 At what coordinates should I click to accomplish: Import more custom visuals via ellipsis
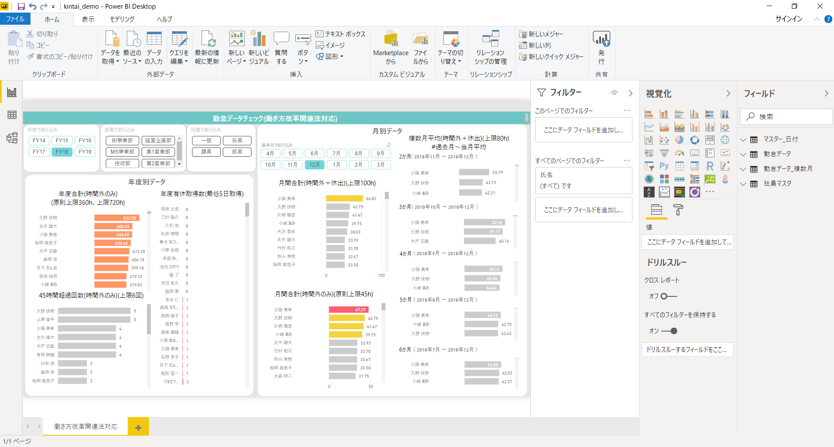pyautogui.click(x=710, y=192)
